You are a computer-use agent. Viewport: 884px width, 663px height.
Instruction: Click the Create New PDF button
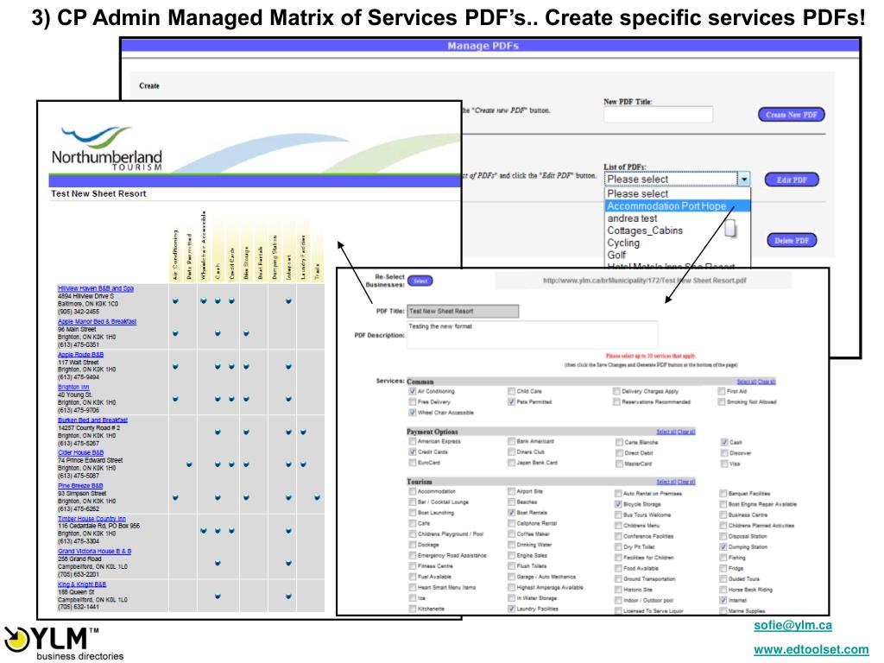[792, 115]
